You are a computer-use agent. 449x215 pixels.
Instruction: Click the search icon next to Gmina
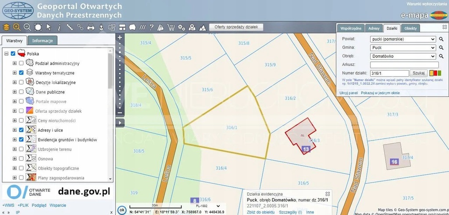[441, 48]
